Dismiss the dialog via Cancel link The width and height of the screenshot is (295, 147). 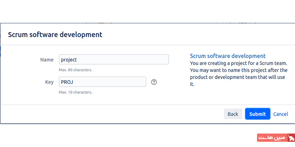(281, 114)
